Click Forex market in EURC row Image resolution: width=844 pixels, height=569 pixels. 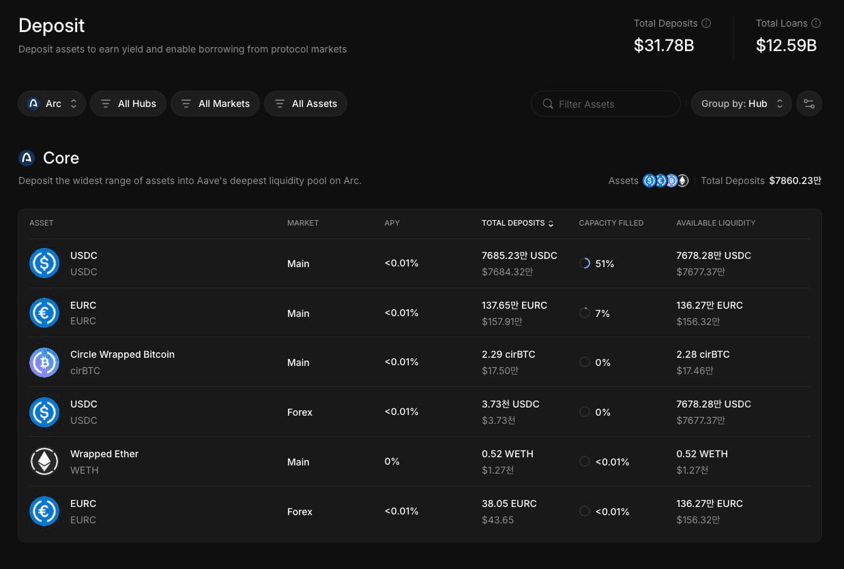point(300,511)
